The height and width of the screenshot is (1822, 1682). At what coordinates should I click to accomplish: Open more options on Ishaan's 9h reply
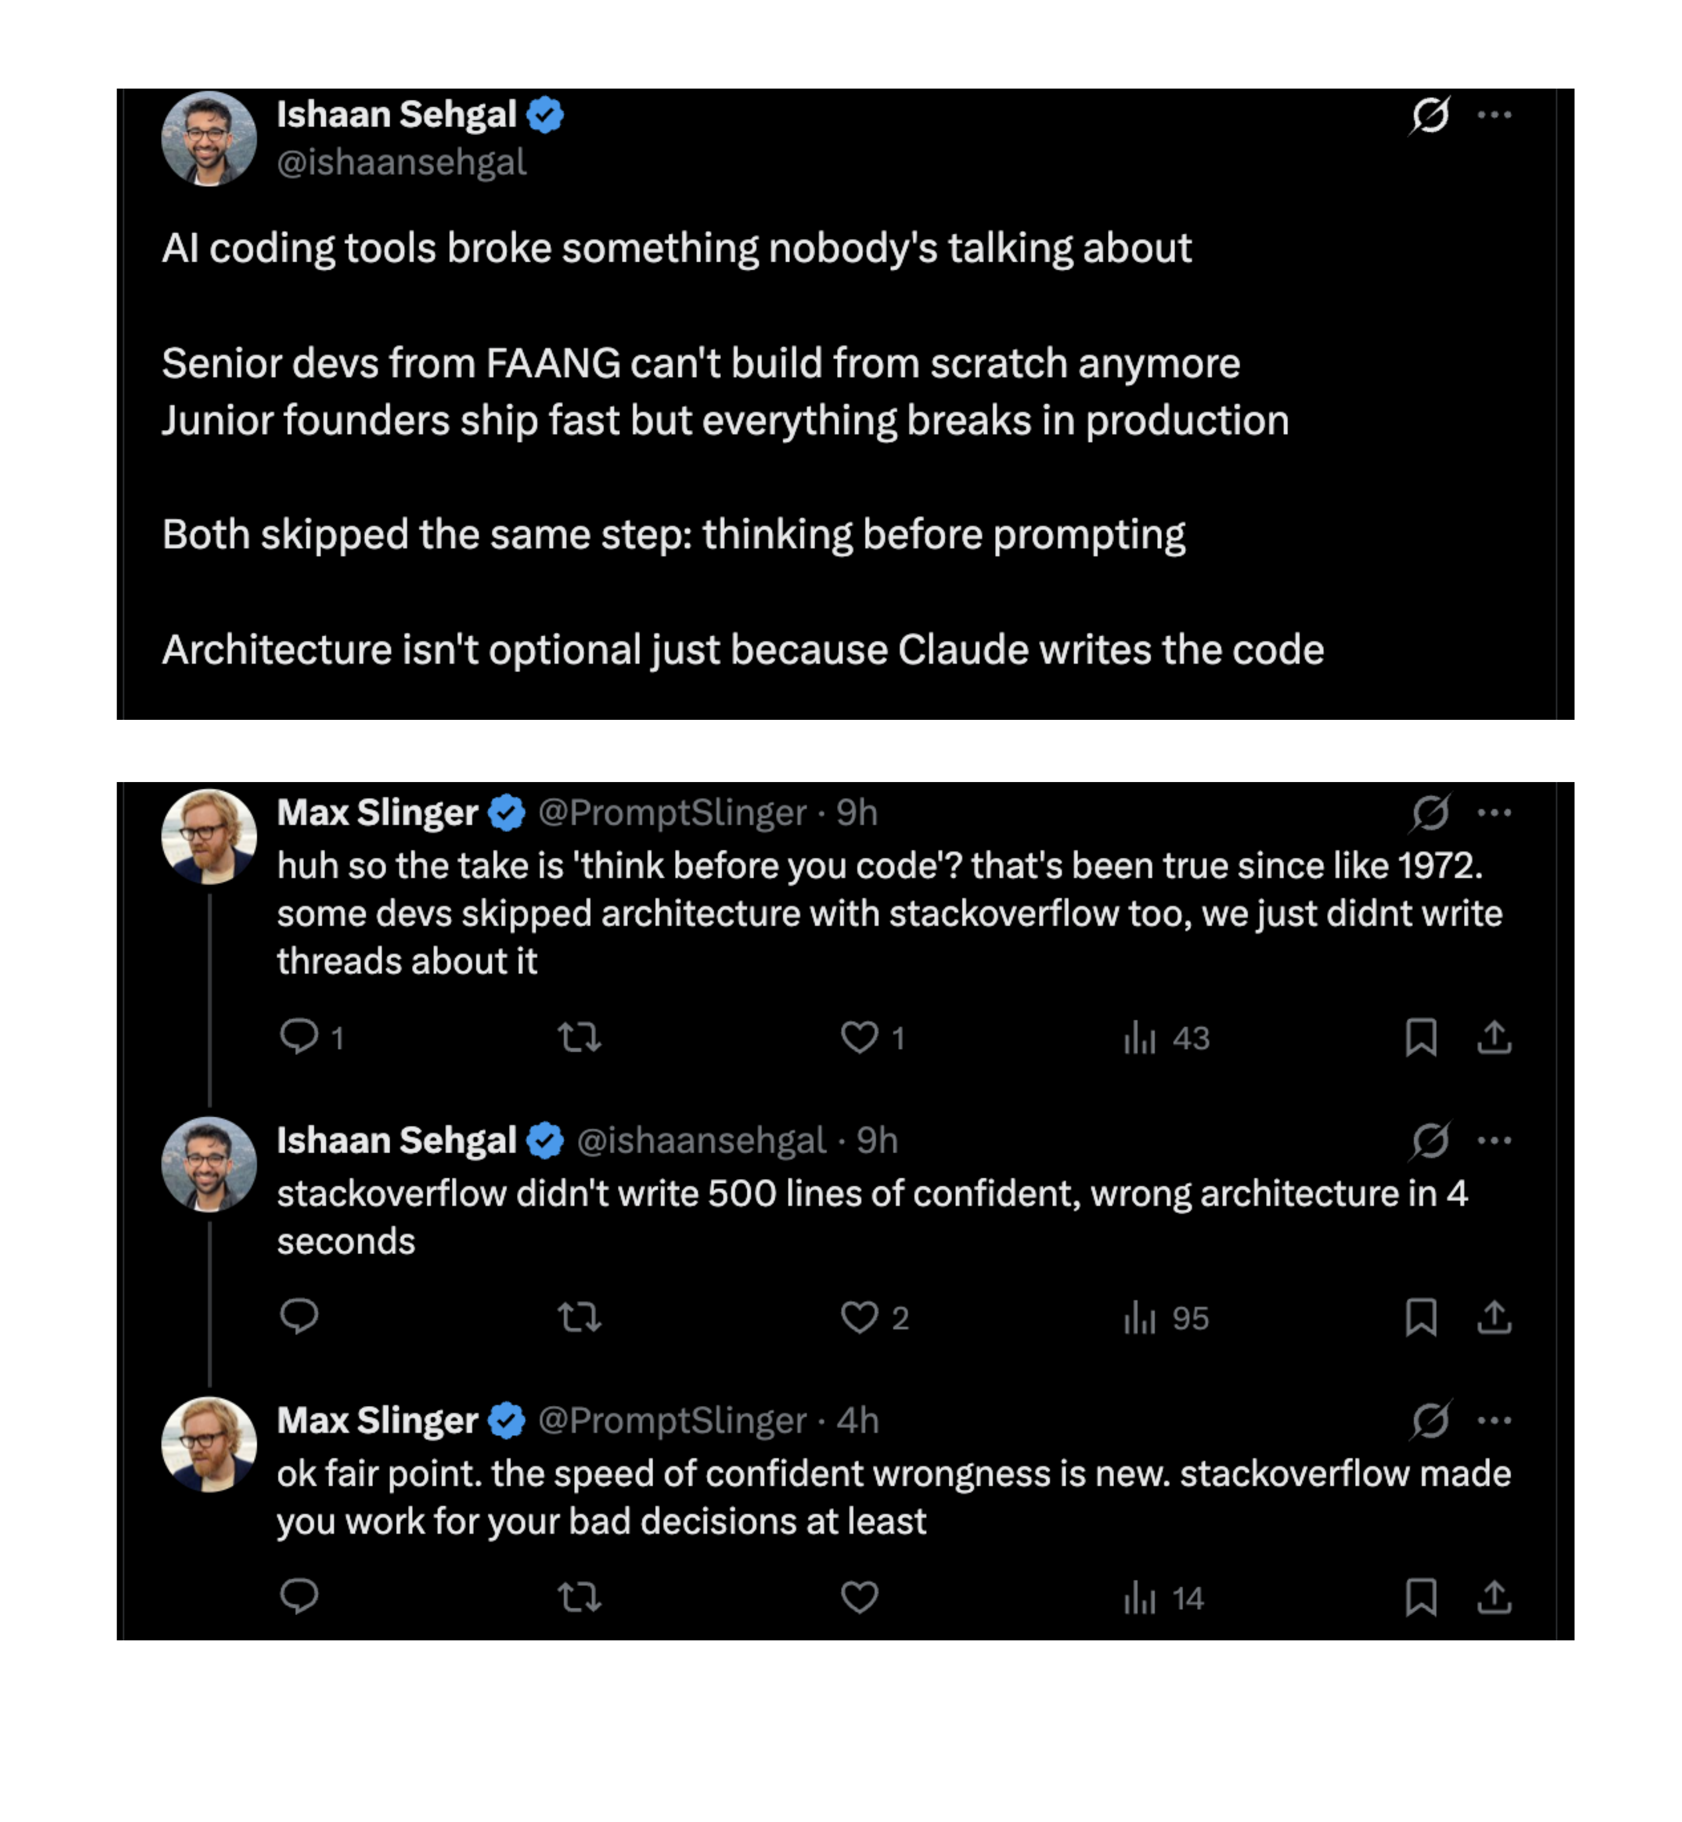click(x=1495, y=1140)
